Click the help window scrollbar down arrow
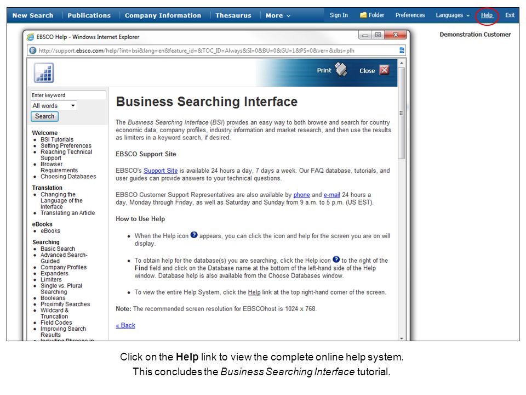Image resolution: width=526 pixels, height=395 pixels. 402,338
